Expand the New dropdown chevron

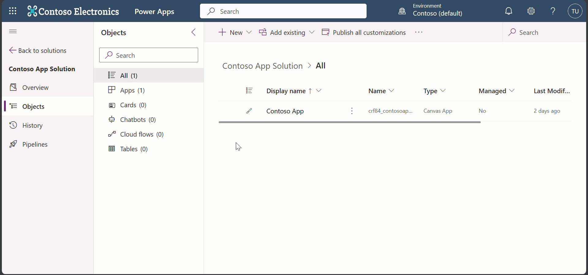[249, 32]
